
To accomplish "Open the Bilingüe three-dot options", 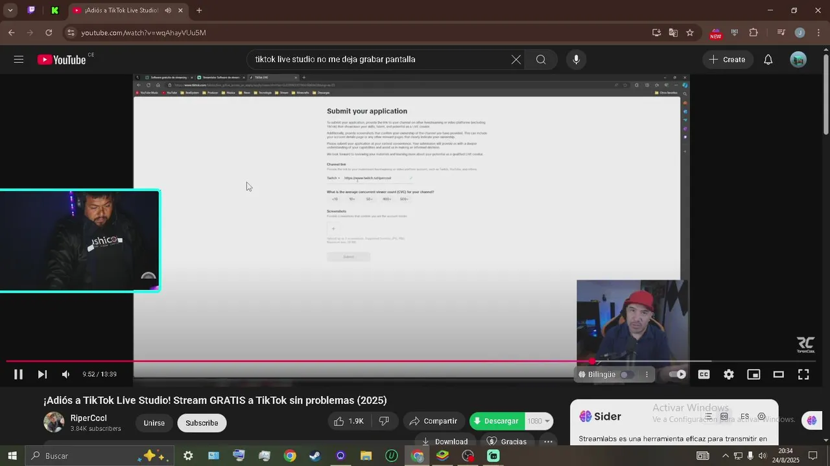I will pyautogui.click(x=646, y=374).
